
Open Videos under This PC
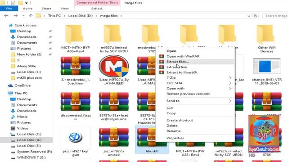tap(23, 128)
